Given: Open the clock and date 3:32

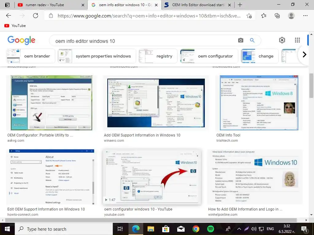Looking at the screenshot, I should (x=287, y=229).
